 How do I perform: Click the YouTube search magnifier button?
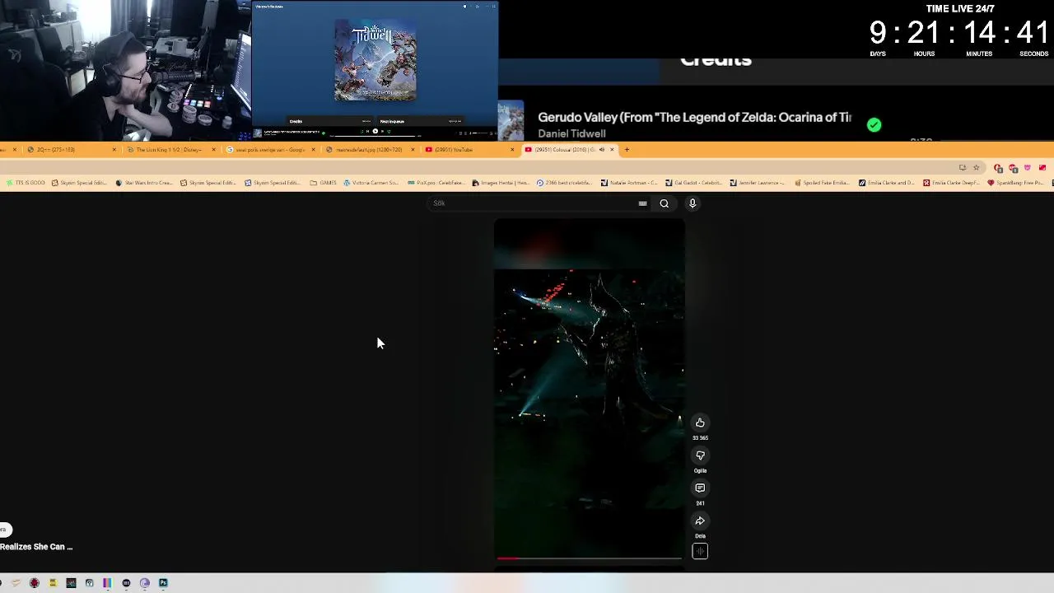(664, 203)
